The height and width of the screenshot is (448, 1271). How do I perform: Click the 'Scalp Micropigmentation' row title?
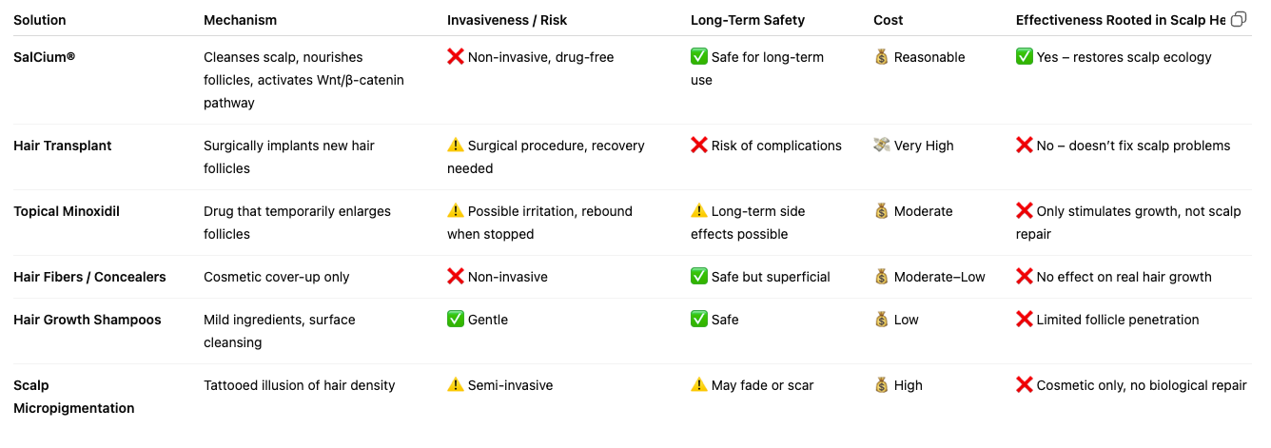coord(74,397)
